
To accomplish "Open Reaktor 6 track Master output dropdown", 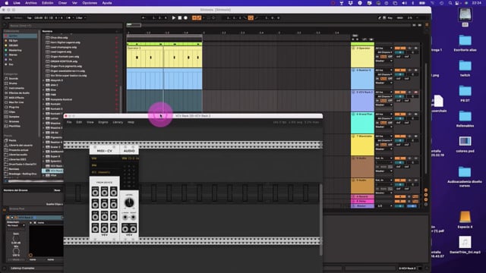I will 383,83.
